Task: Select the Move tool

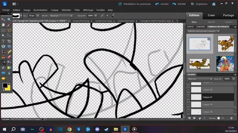Action: (3, 19)
